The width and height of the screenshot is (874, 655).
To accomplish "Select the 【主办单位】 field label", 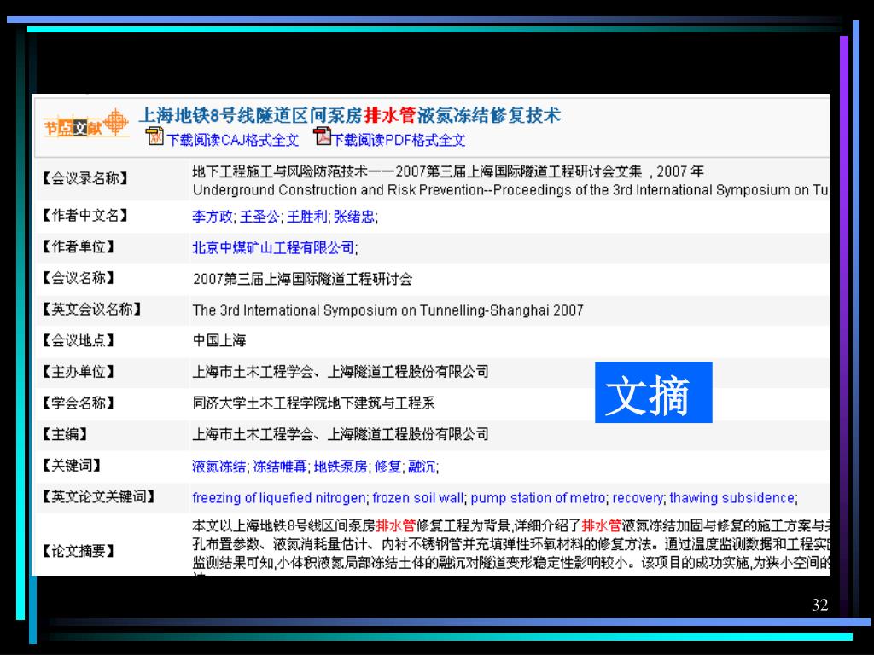I will pos(79,372).
